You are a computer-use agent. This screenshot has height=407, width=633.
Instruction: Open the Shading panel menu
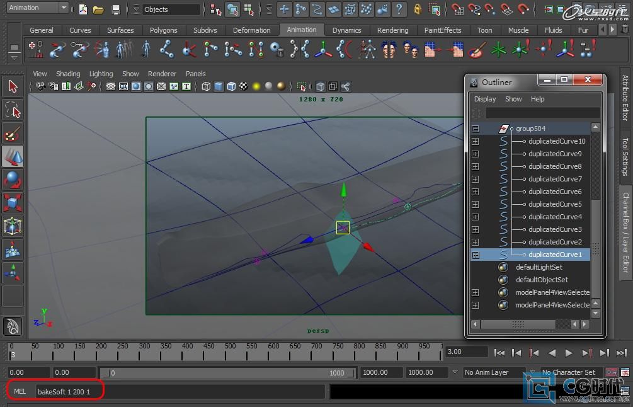[x=68, y=74]
